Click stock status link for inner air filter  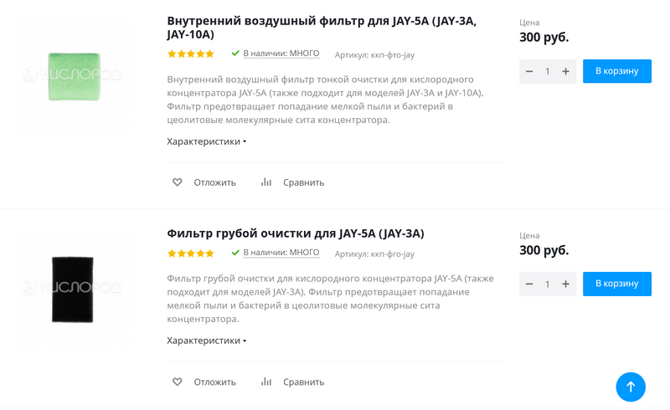coord(281,54)
